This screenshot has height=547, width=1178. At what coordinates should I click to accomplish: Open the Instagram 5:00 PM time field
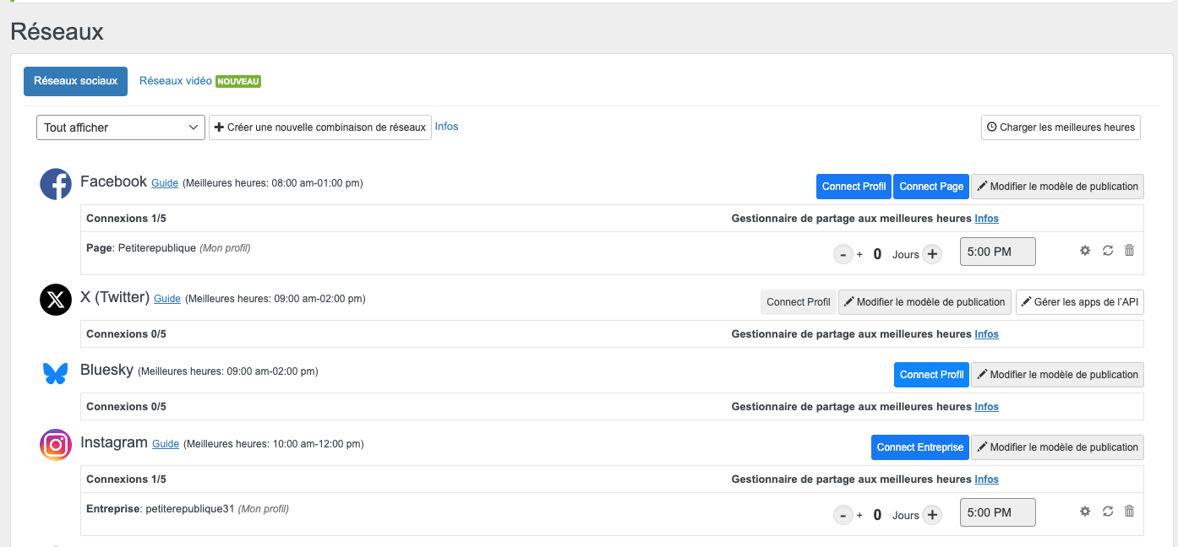(997, 512)
